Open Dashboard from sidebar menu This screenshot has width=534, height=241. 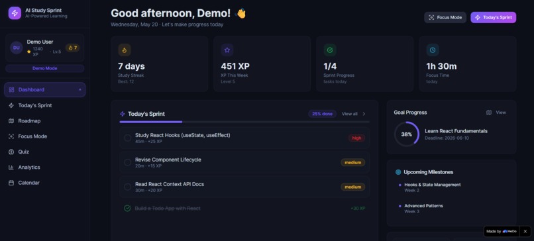pos(45,90)
